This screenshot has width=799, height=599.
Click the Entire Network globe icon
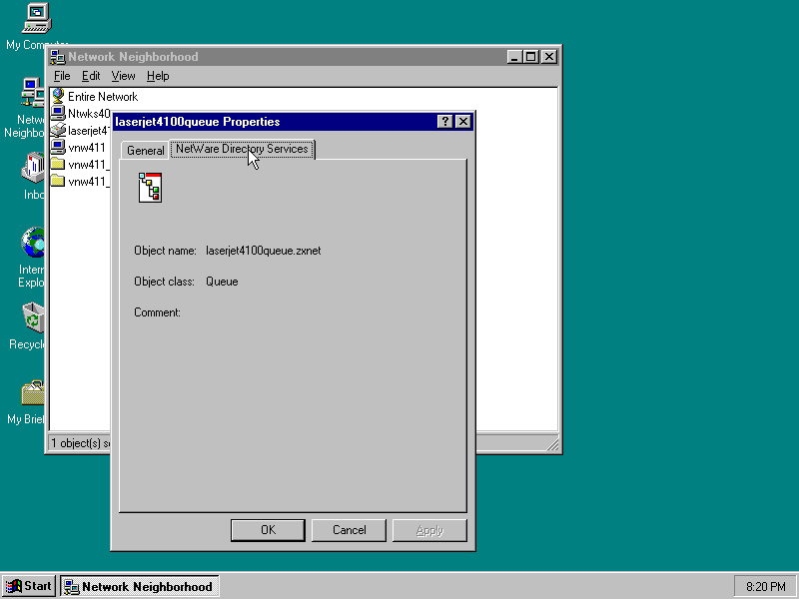[58, 96]
